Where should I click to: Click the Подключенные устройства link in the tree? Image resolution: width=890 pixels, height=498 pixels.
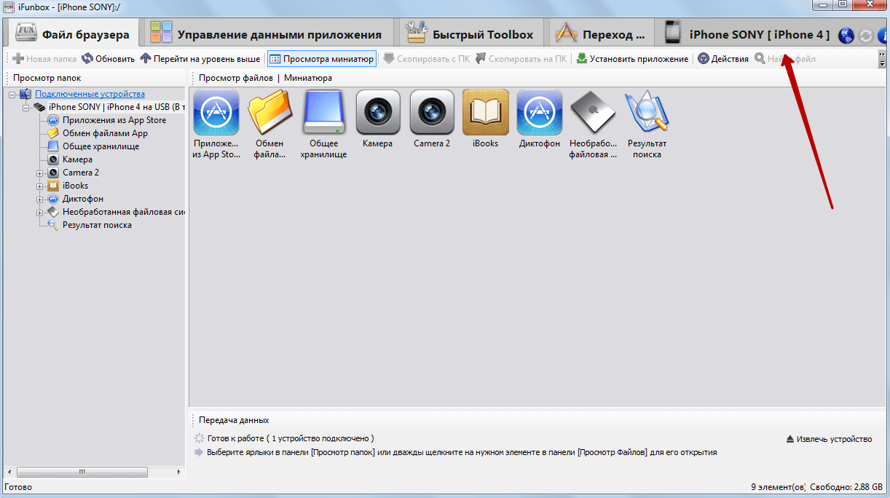[90, 94]
